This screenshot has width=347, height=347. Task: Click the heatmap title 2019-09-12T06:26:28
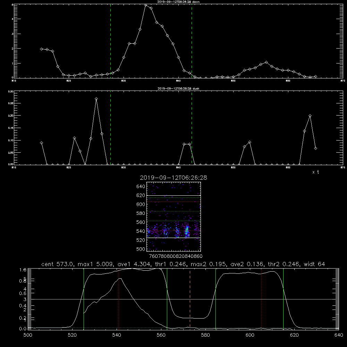coord(173,178)
